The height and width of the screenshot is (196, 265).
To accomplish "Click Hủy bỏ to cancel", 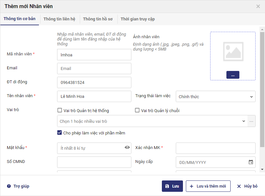I will (247, 186).
